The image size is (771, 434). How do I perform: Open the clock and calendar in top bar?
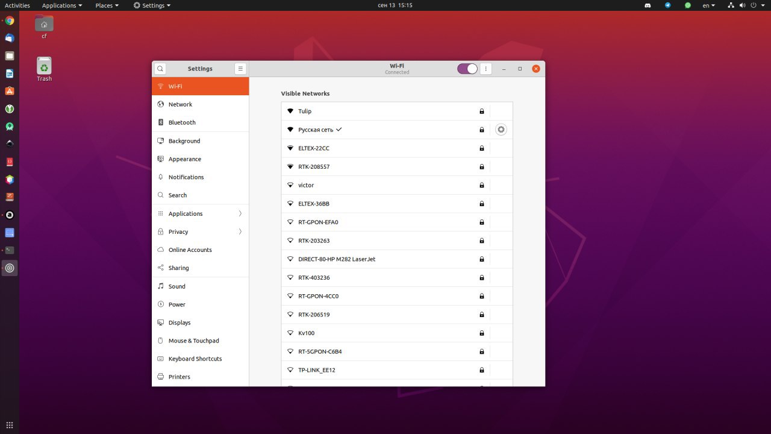point(395,5)
